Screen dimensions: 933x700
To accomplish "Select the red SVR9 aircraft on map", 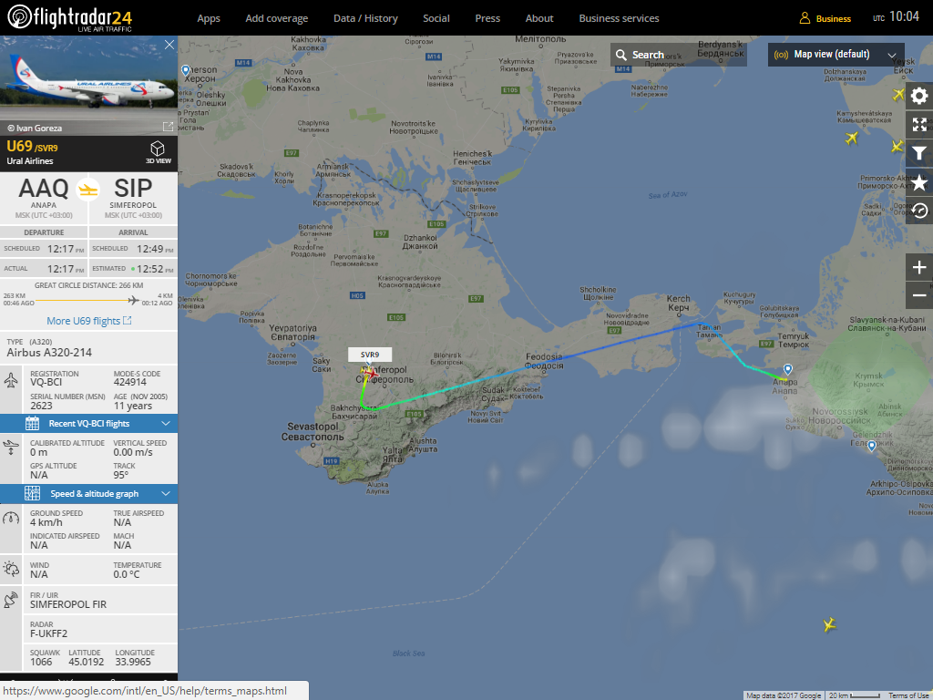I will pyautogui.click(x=370, y=374).
